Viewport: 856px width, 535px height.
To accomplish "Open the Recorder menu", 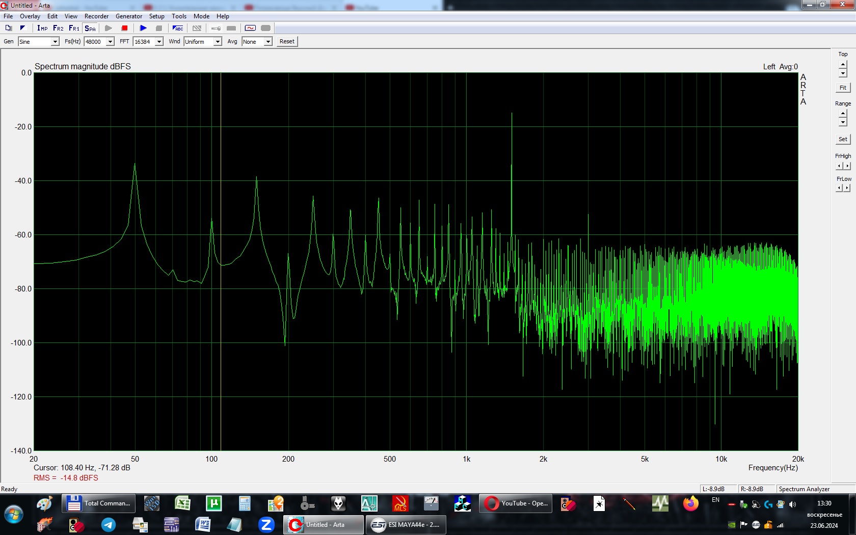I will point(96,16).
